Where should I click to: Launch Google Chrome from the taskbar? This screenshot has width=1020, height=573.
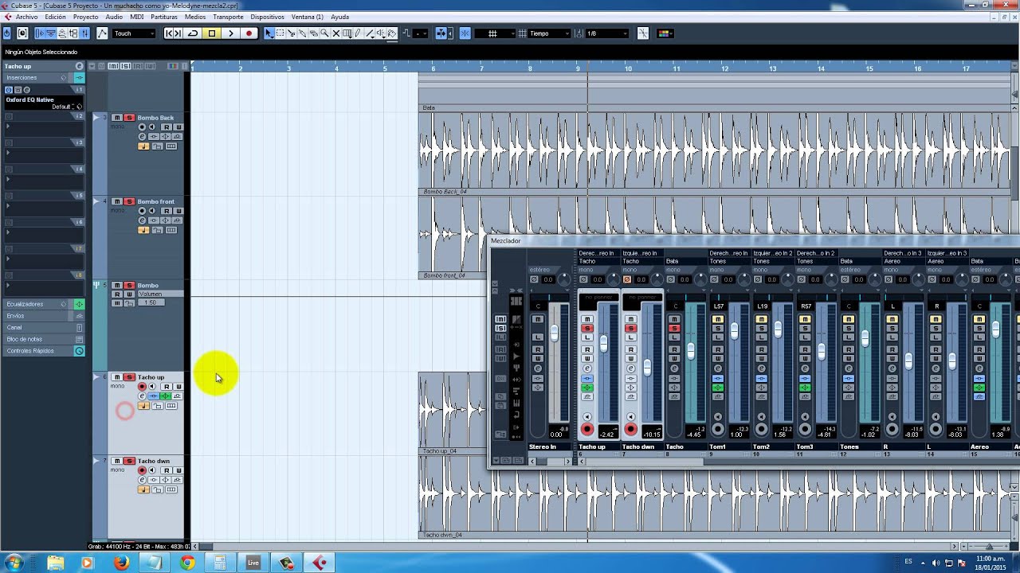coord(187,563)
